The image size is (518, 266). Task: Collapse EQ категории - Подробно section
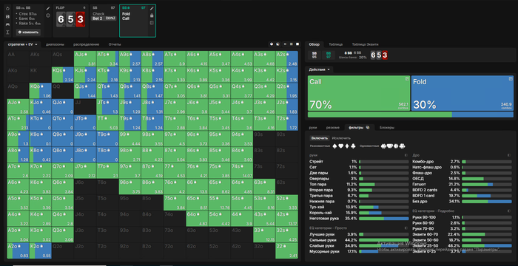[x=509, y=211]
